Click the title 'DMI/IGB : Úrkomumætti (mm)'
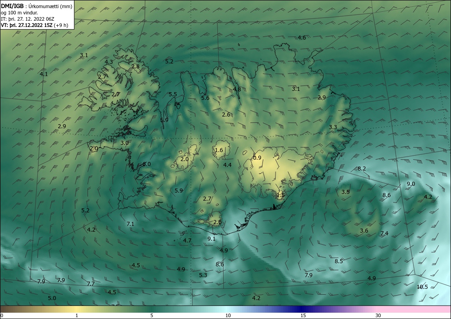The height and width of the screenshot is (319, 451). [37, 6]
